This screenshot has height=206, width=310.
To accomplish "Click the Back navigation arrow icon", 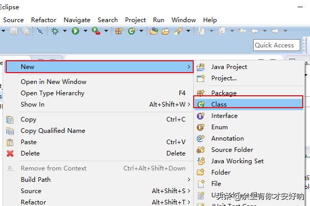I will (x=255, y=31).
